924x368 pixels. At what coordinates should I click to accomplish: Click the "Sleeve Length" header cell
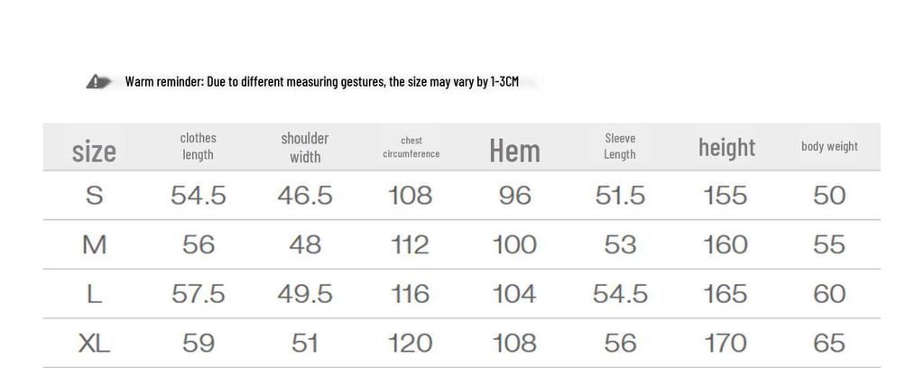click(620, 146)
